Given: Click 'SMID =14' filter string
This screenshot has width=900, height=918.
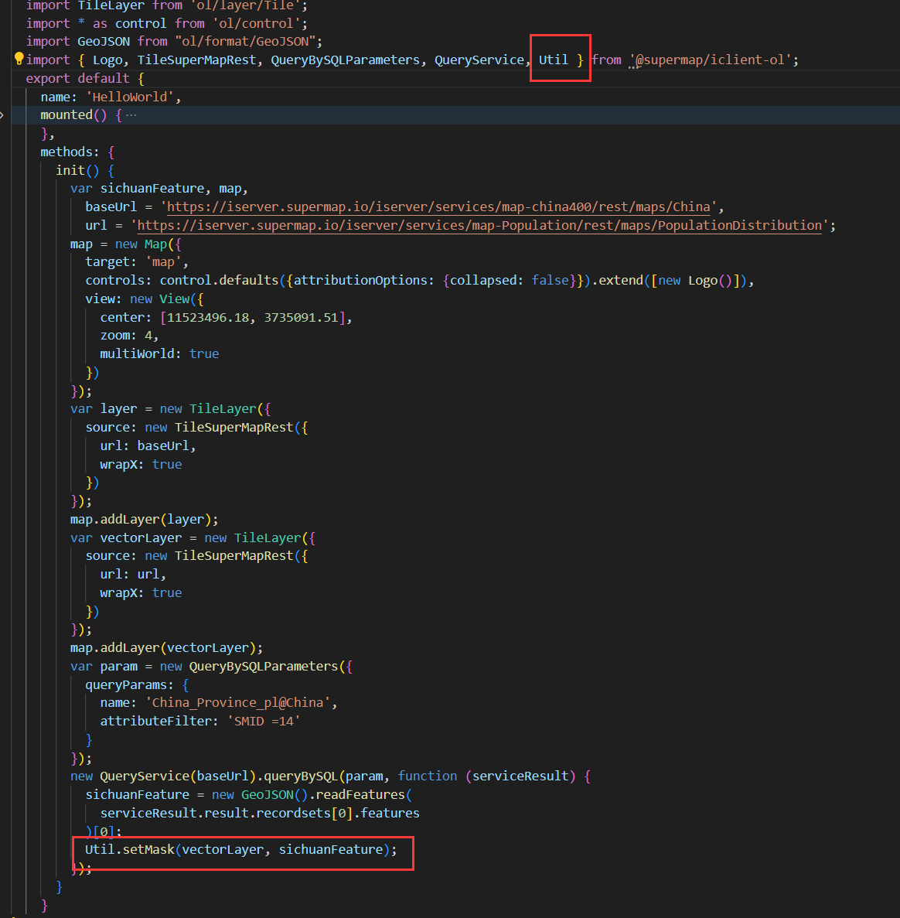Looking at the screenshot, I should coord(264,722).
